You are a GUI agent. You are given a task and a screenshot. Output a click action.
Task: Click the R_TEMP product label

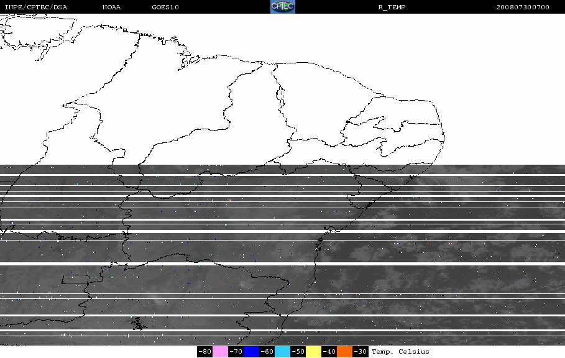[392, 7]
